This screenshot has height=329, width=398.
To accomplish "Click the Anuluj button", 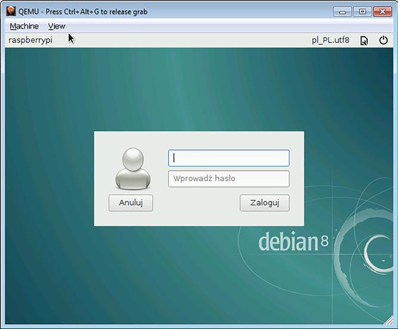I will point(131,203).
